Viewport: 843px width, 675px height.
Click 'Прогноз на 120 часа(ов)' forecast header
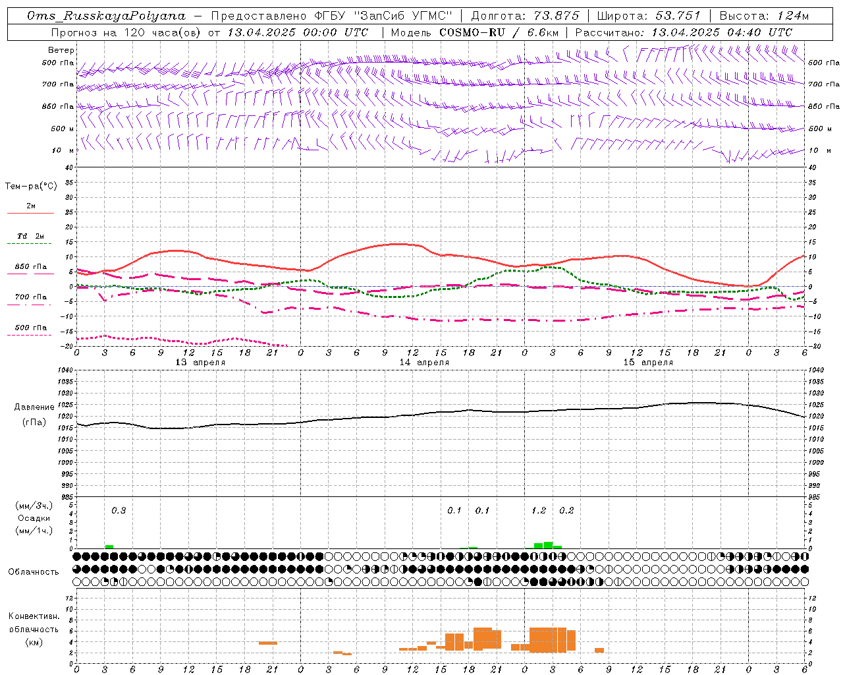click(x=127, y=32)
